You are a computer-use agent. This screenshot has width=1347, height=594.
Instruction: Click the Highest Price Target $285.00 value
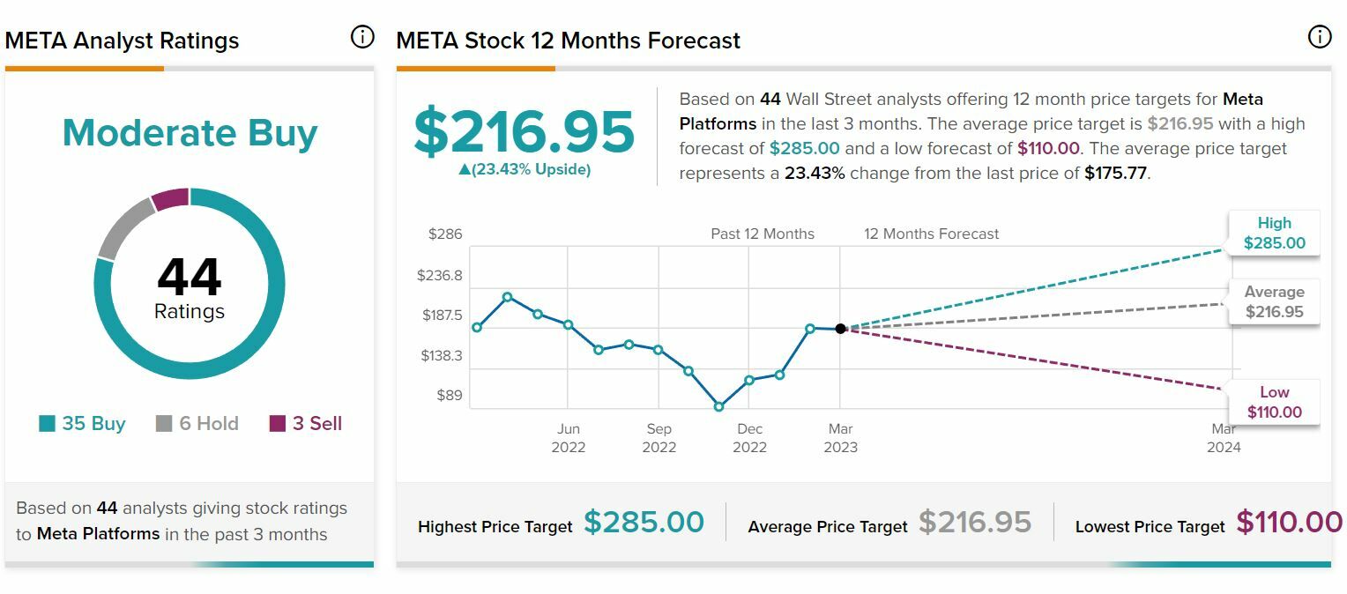644,523
